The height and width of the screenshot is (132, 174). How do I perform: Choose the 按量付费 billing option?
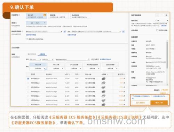(58, 16)
